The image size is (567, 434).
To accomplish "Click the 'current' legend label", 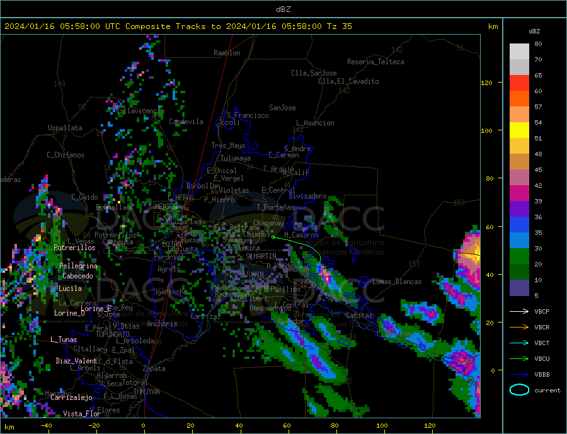I will tap(547, 391).
